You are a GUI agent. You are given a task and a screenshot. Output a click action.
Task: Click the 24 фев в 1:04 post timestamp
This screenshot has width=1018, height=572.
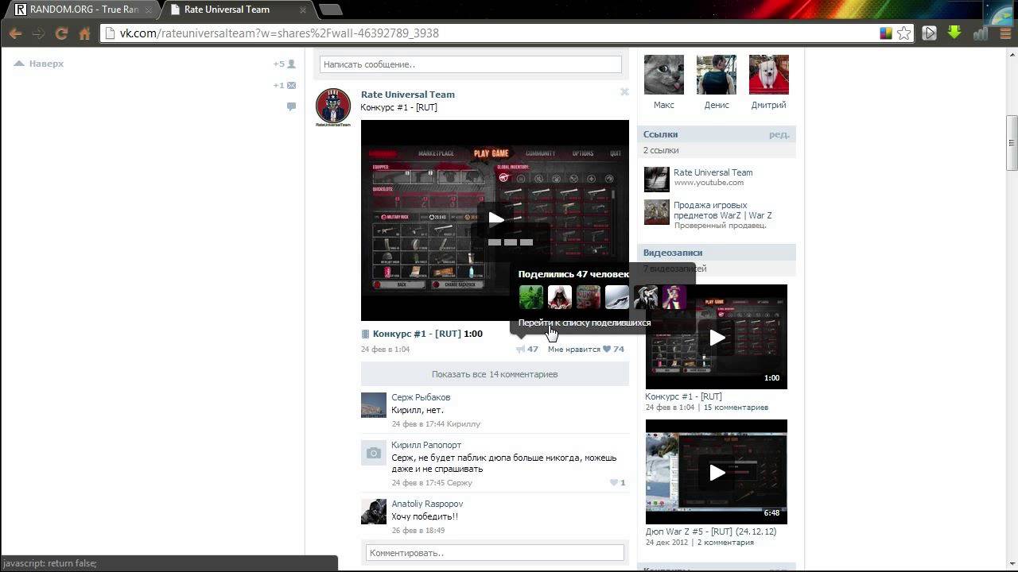tap(385, 350)
